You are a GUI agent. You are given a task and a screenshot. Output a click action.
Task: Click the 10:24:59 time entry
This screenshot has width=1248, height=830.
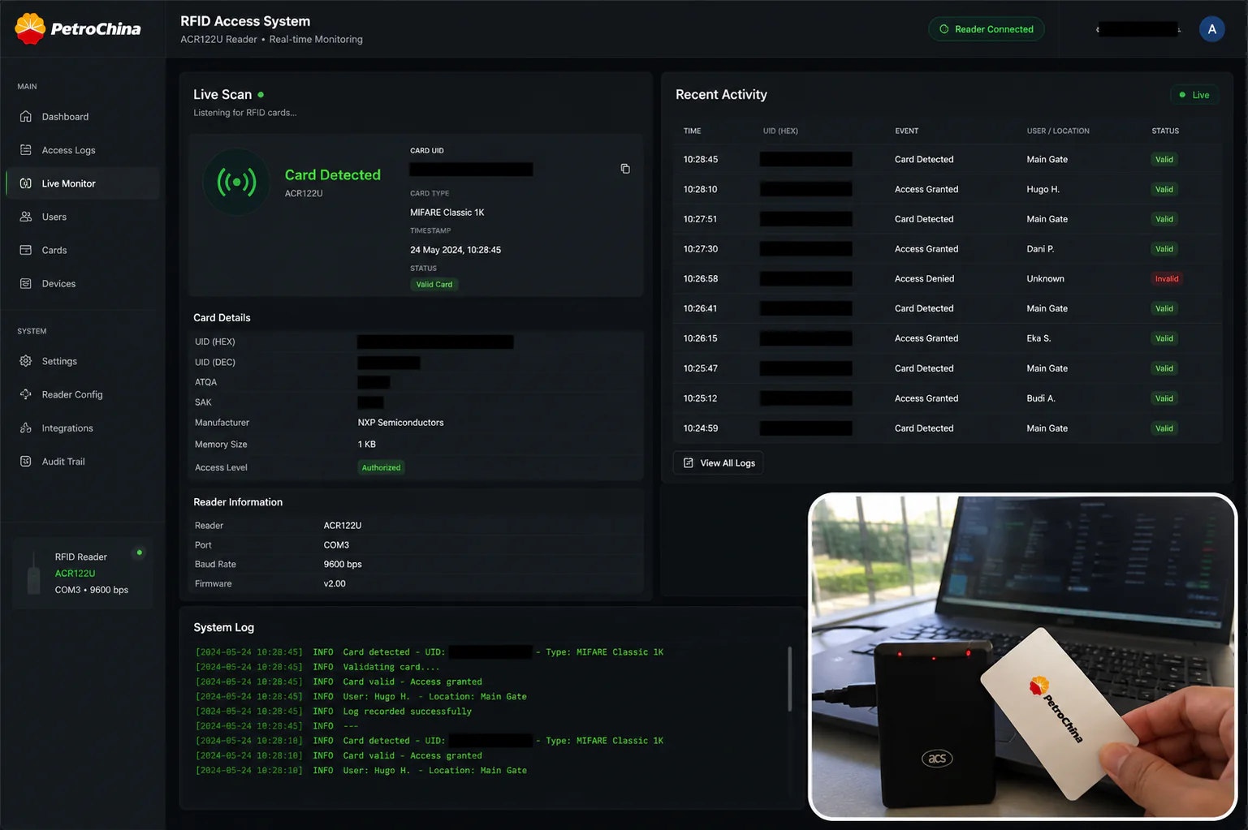point(701,428)
